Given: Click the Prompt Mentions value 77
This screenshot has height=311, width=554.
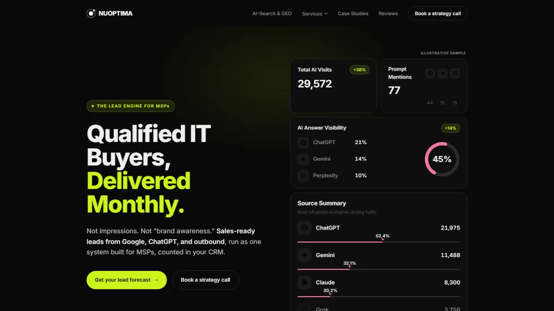Looking at the screenshot, I should 394,90.
